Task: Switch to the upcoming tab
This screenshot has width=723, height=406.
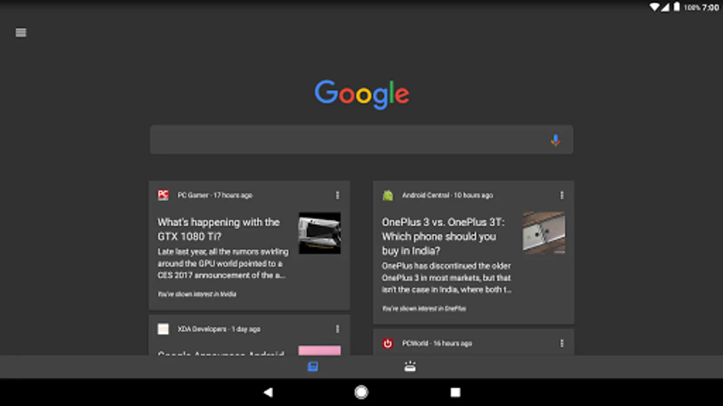Action: (x=410, y=367)
